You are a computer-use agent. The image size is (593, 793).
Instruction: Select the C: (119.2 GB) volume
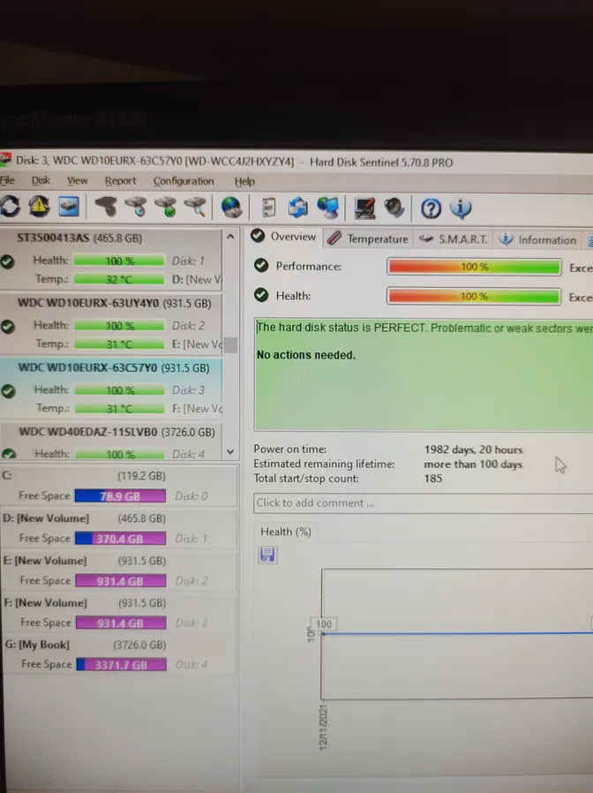tap(119, 486)
